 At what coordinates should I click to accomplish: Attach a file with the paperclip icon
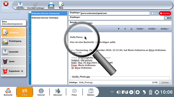pos(36,5)
